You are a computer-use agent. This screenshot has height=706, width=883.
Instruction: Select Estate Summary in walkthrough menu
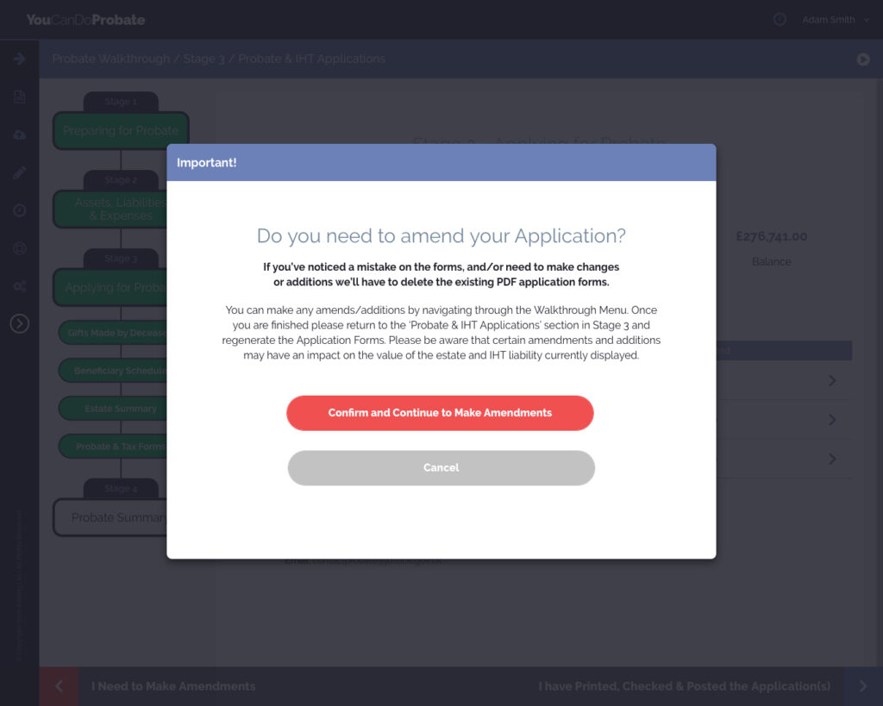[x=112, y=409]
